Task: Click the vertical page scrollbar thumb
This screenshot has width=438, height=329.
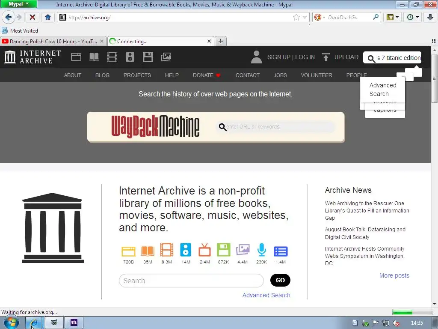Action: coord(435,78)
